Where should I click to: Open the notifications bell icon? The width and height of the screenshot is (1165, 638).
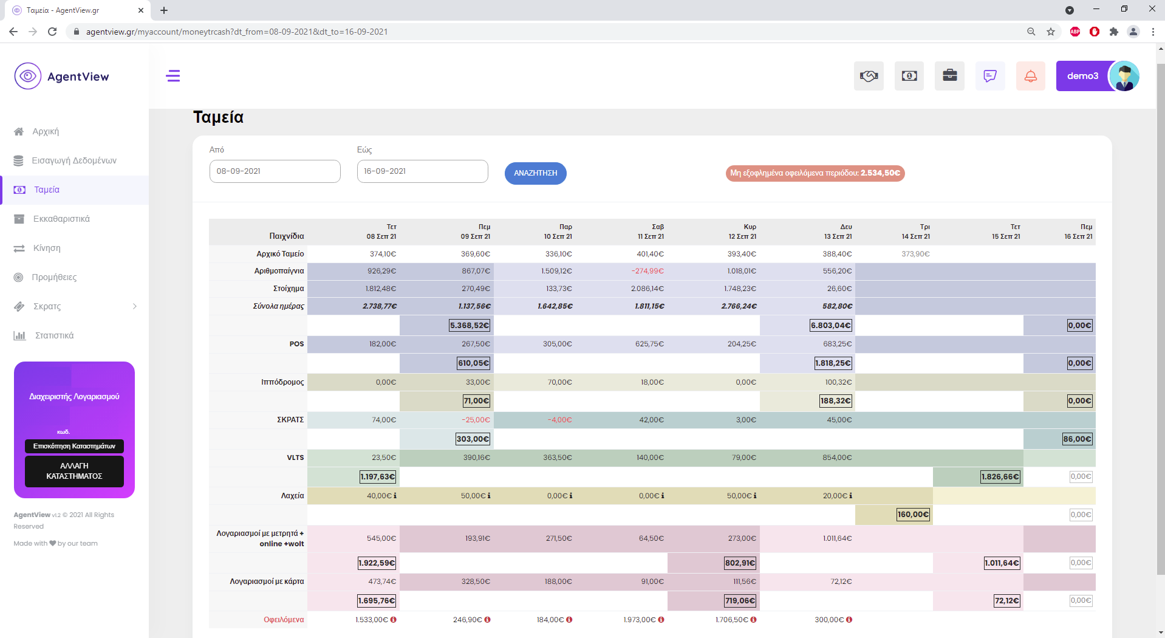(x=1031, y=76)
